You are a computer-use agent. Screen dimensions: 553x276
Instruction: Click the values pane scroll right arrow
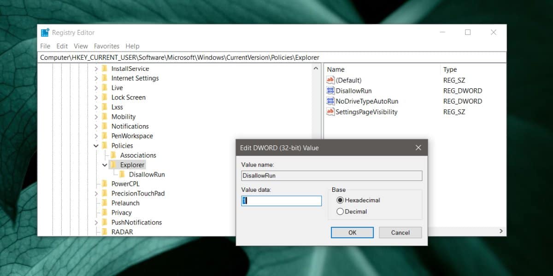pos(501,231)
